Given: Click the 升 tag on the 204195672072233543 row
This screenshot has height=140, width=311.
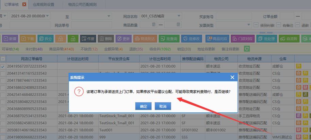Looking at the screenshot, I should click(298, 66).
